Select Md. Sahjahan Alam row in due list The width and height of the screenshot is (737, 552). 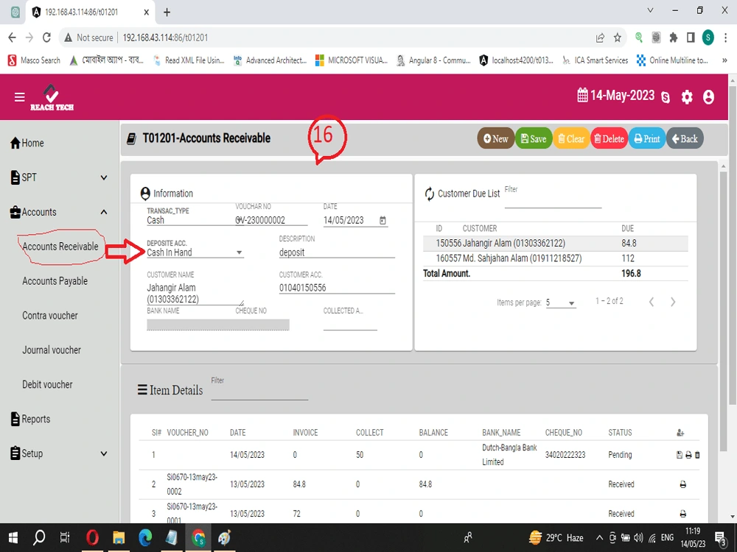(555, 258)
